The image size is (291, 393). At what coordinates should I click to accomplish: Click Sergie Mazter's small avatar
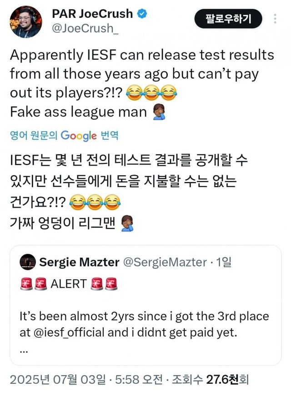click(27, 262)
